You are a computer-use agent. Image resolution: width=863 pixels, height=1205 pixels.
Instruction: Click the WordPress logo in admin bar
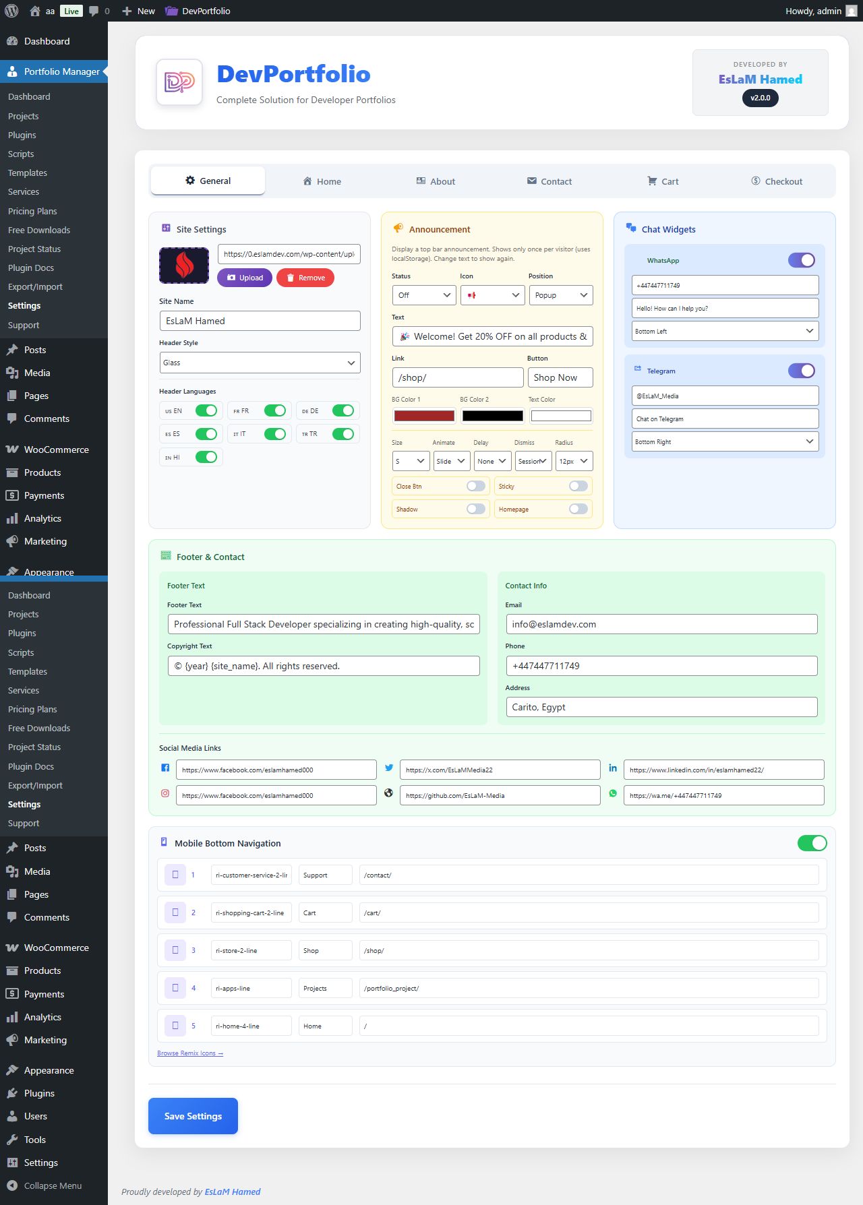click(11, 11)
